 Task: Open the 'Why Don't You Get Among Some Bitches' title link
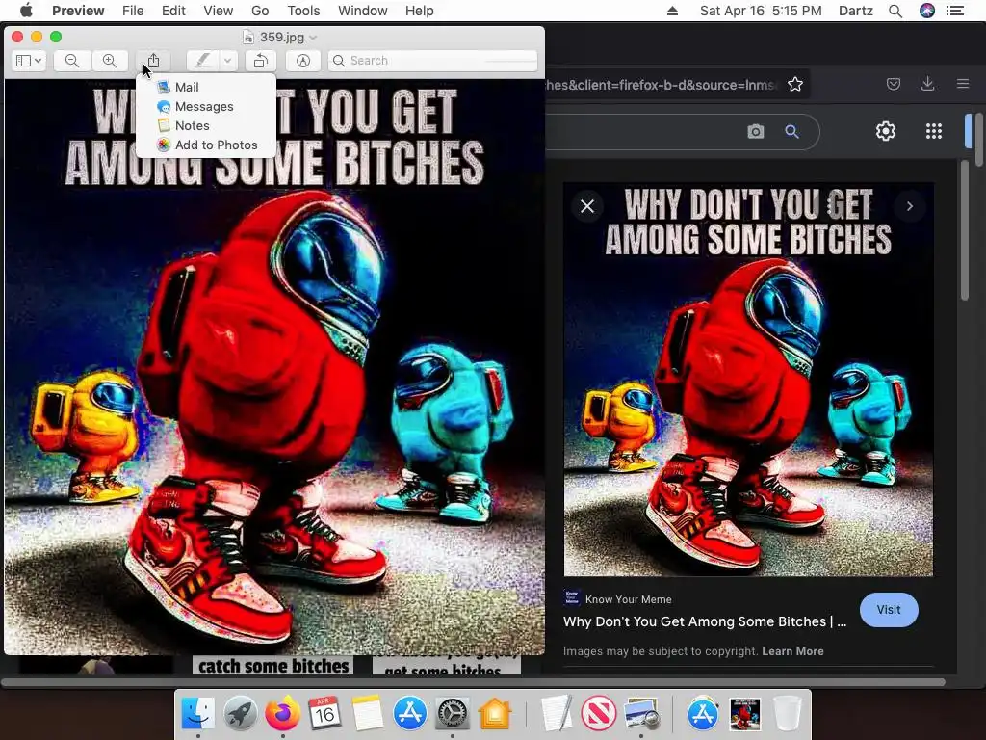(x=704, y=621)
